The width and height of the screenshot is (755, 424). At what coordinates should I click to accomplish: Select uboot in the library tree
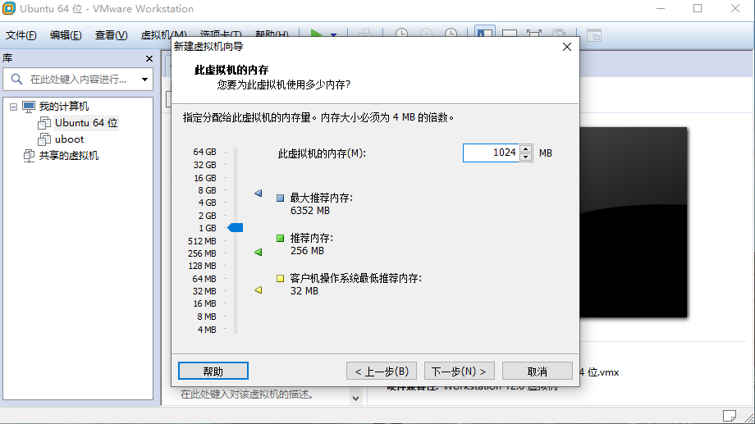69,139
